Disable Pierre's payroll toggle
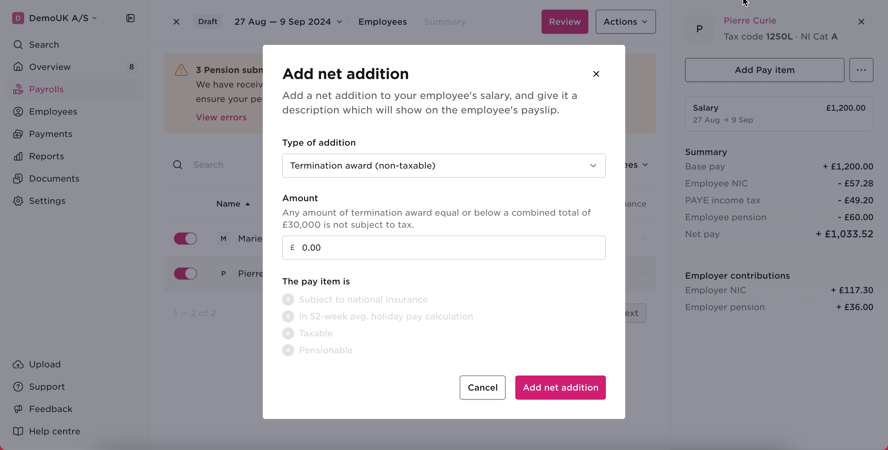This screenshot has width=888, height=450. [x=185, y=273]
